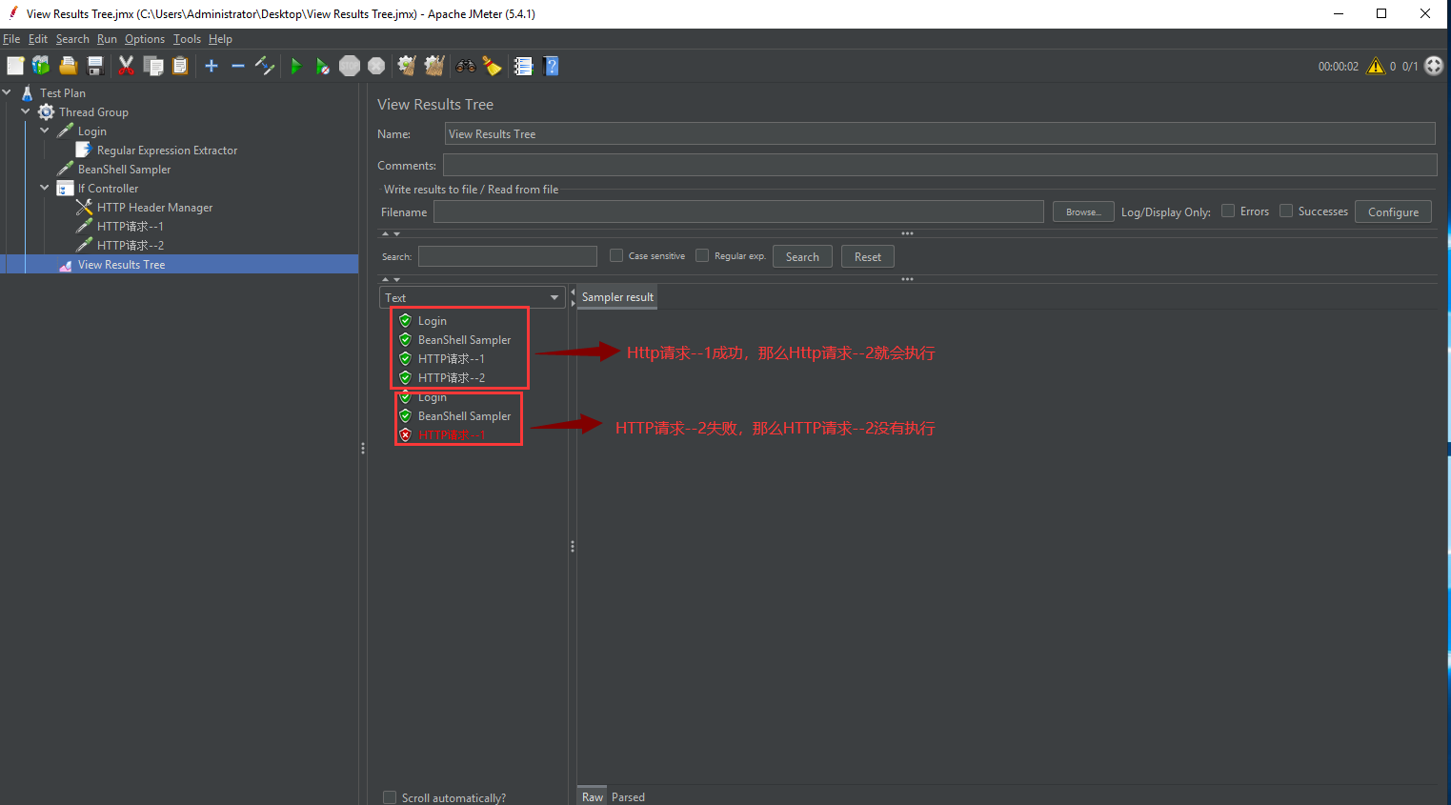The width and height of the screenshot is (1451, 805).
Task: Expand all nodes with plus icon
Action: pos(212,66)
